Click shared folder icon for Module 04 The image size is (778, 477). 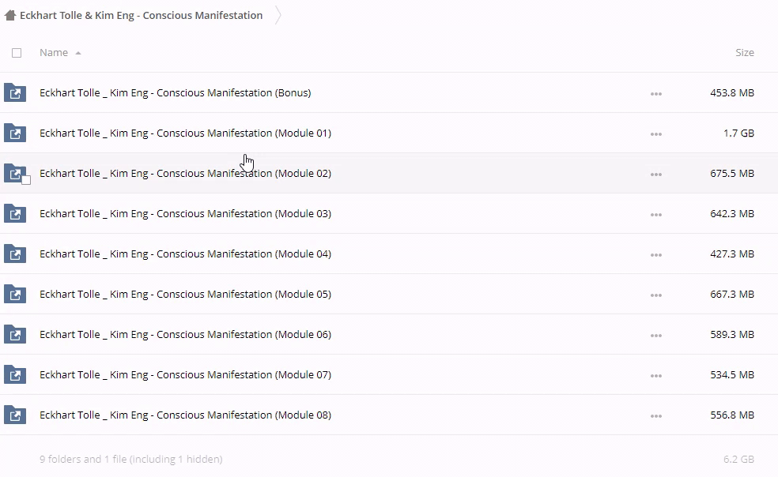(15, 254)
